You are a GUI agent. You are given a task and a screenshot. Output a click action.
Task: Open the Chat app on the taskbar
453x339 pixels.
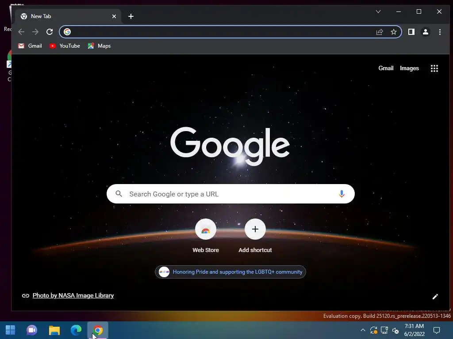click(x=32, y=330)
